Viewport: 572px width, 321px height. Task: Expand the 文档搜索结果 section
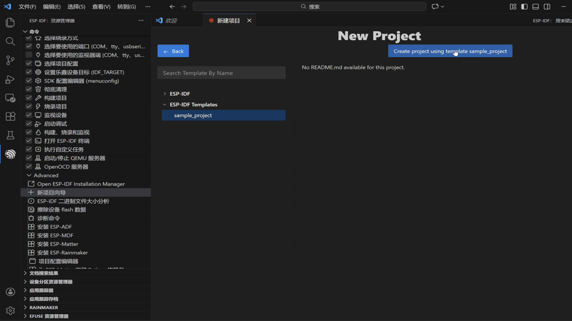(25, 273)
